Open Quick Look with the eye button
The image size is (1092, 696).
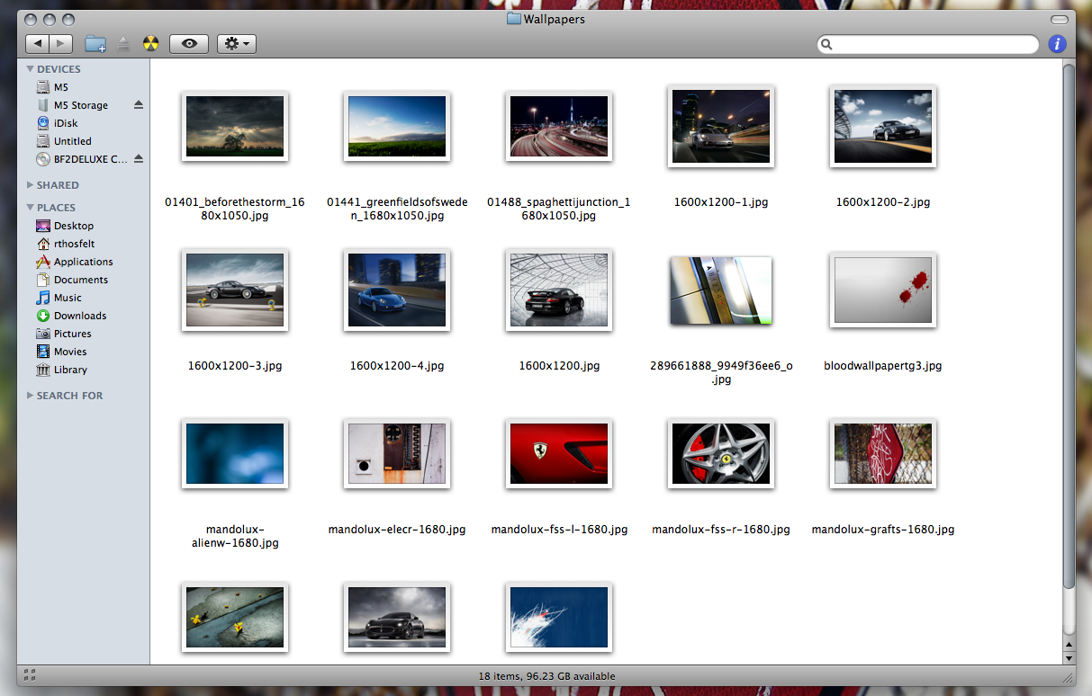189,43
